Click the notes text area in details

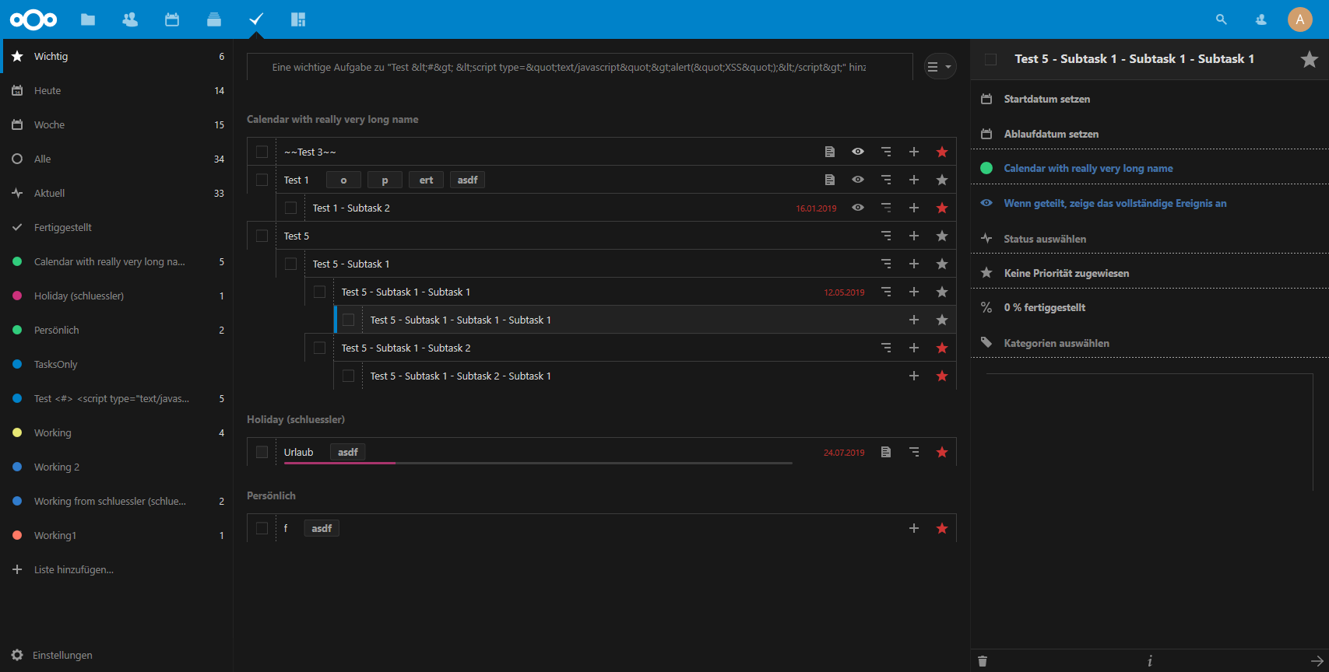click(x=1150, y=432)
